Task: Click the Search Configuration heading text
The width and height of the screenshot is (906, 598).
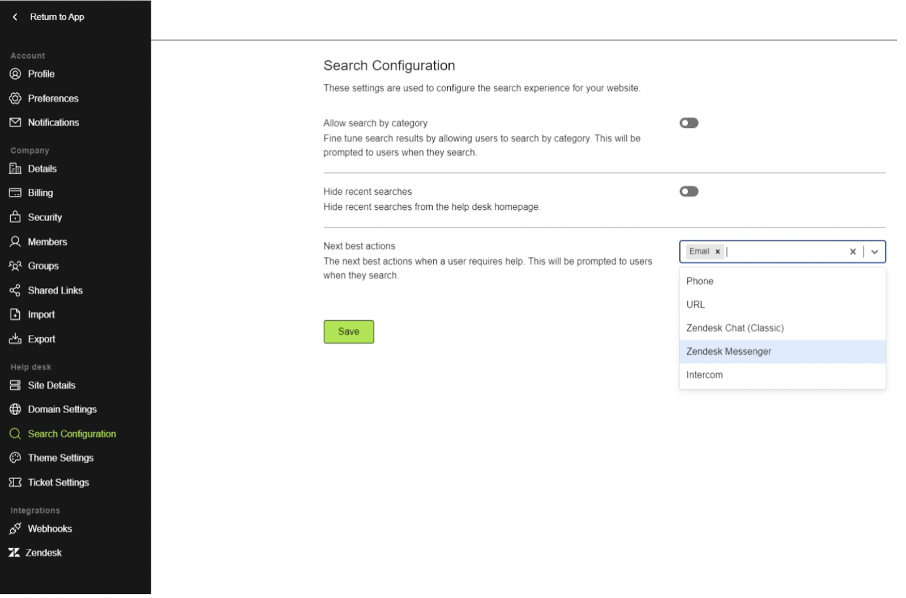Action: [390, 66]
